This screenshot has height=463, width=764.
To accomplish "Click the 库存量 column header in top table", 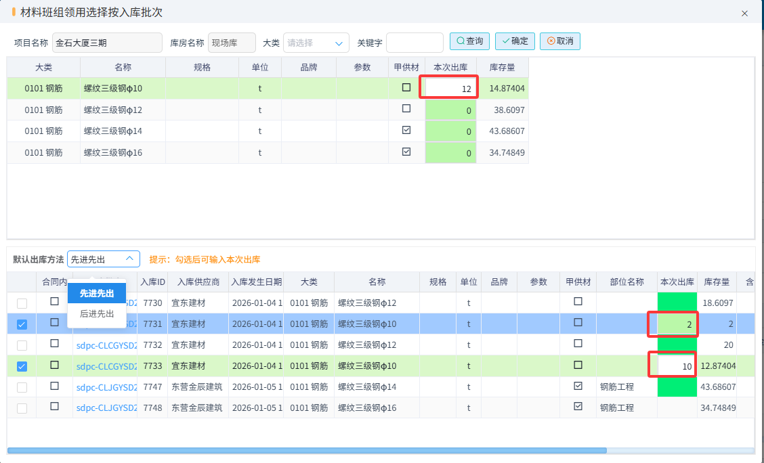I will (x=502, y=68).
